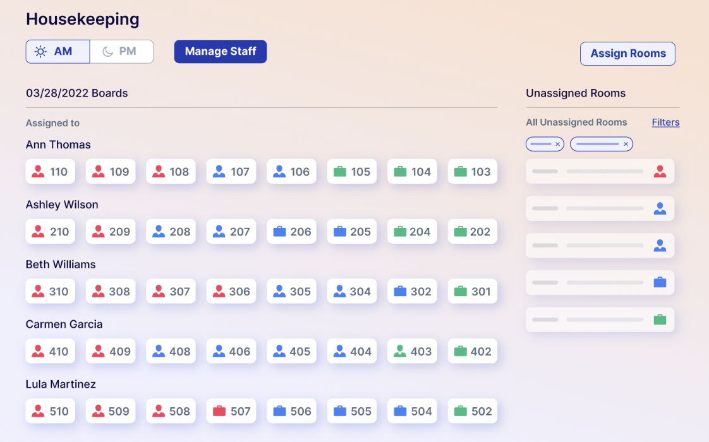Select room 402 chip
This screenshot has height=442, width=709.
click(473, 351)
